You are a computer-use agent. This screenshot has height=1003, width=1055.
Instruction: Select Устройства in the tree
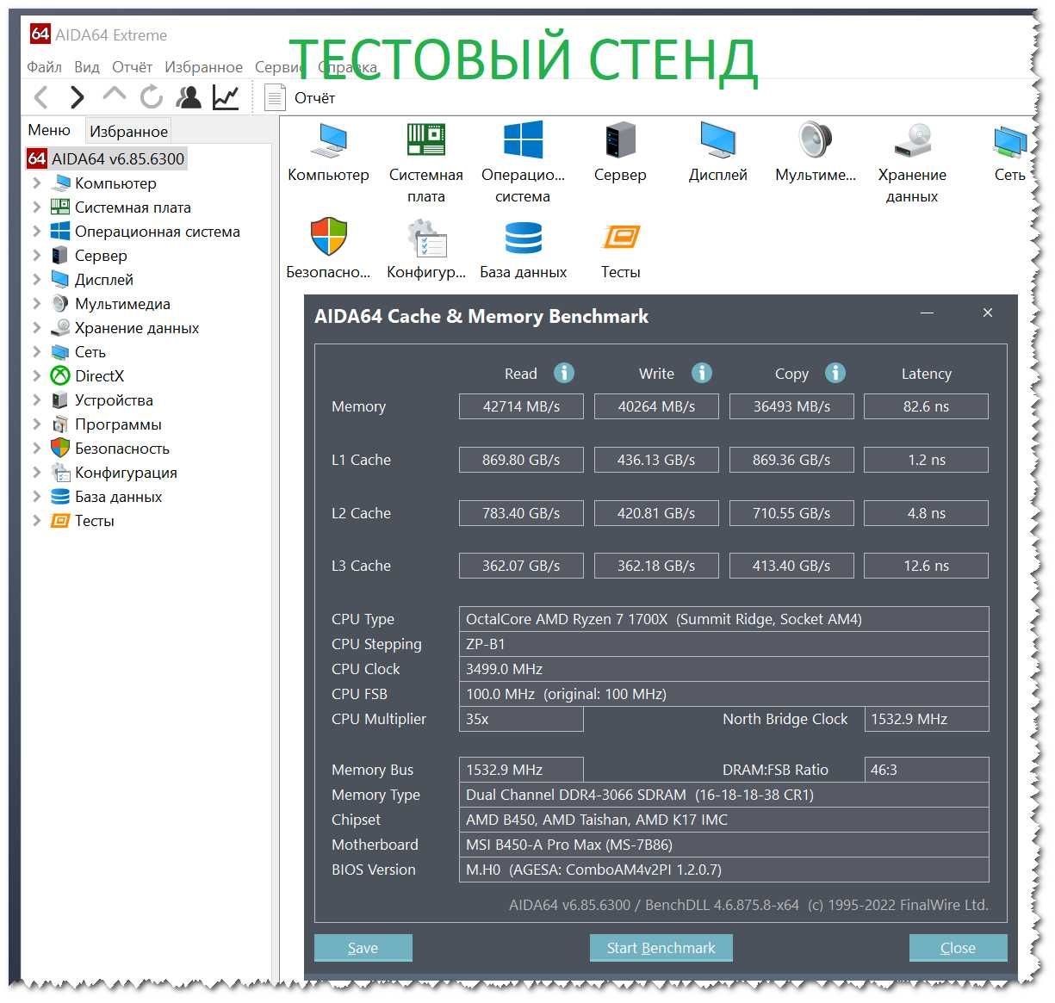click(114, 399)
